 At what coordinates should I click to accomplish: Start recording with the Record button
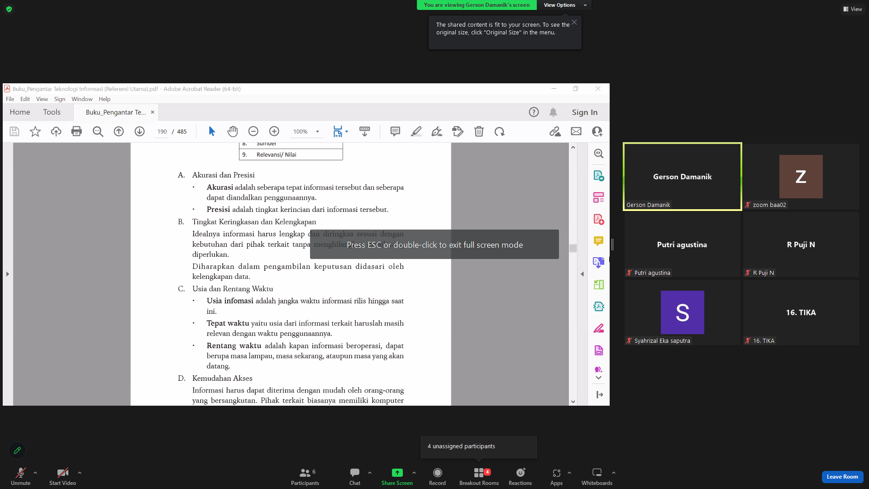[437, 476]
